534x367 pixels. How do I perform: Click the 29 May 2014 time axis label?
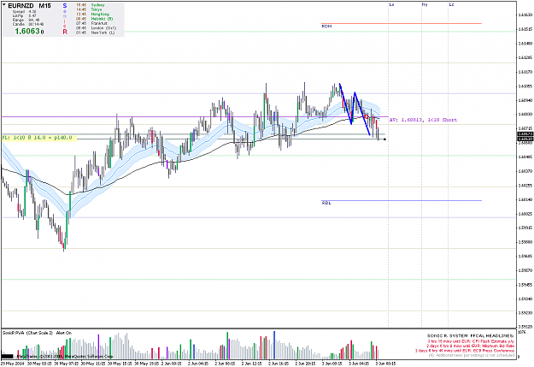12,364
